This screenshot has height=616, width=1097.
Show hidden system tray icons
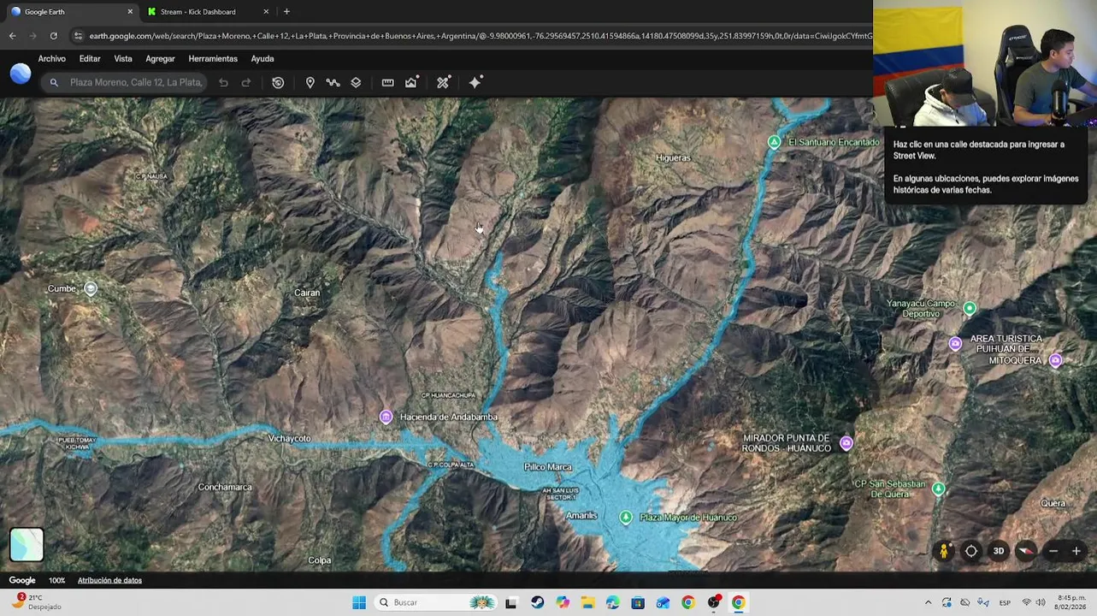click(x=928, y=603)
